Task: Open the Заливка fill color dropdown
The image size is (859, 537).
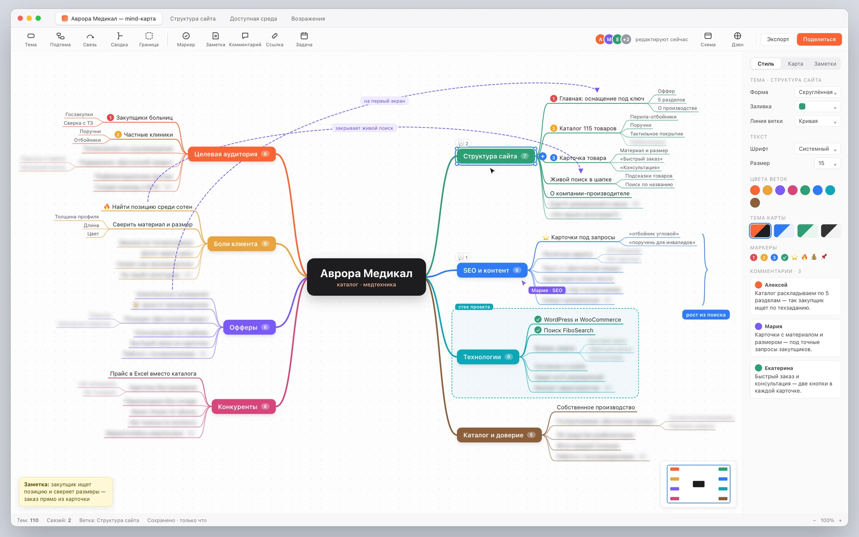Action: click(817, 107)
